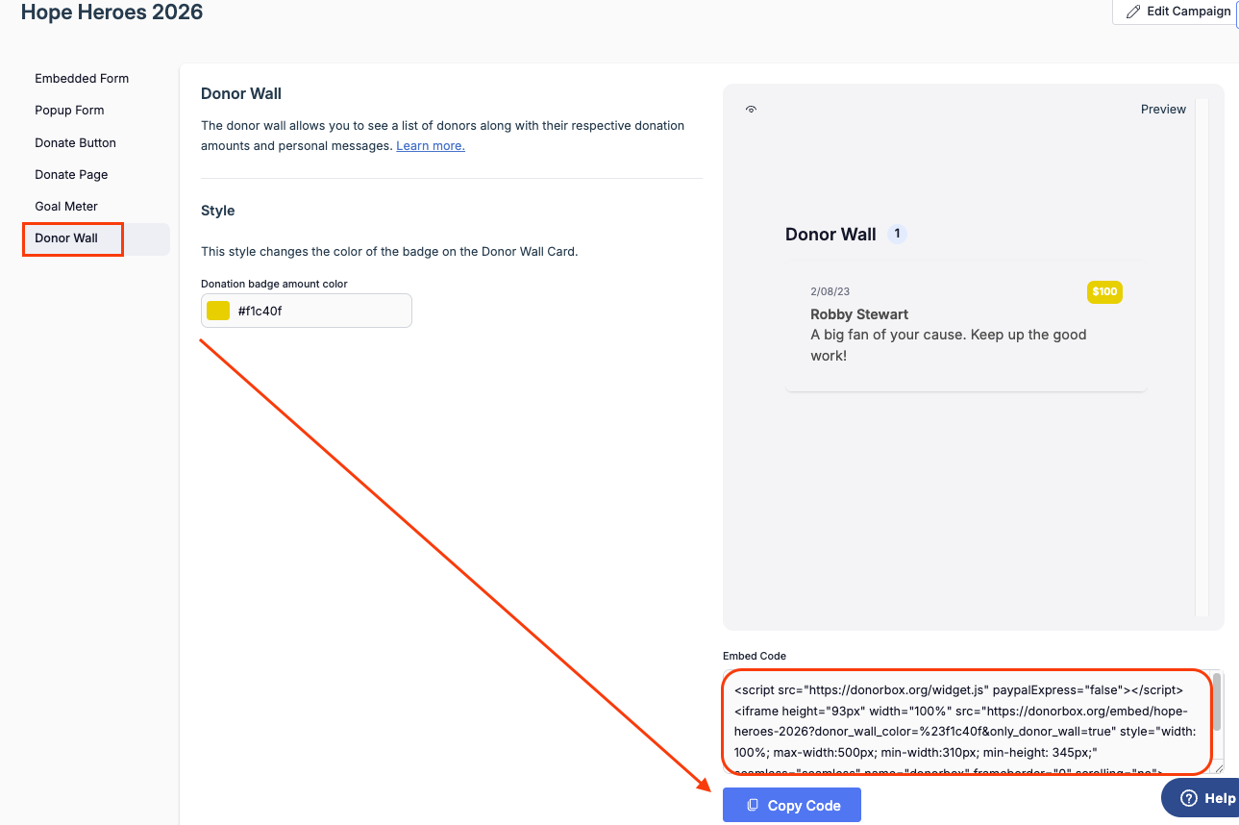Open the Goal Meter section

66,207
